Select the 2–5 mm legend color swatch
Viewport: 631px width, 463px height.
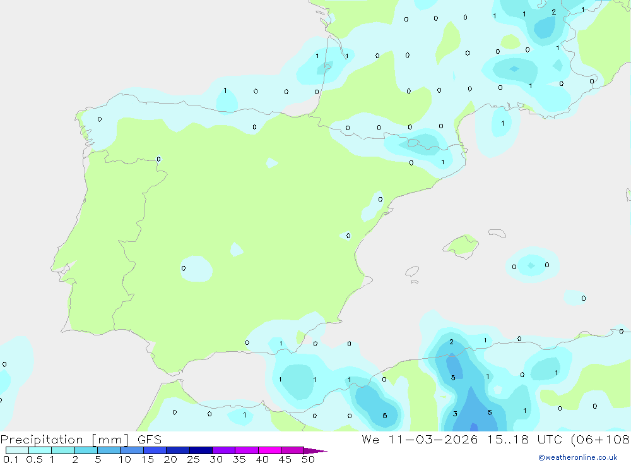coord(86,450)
